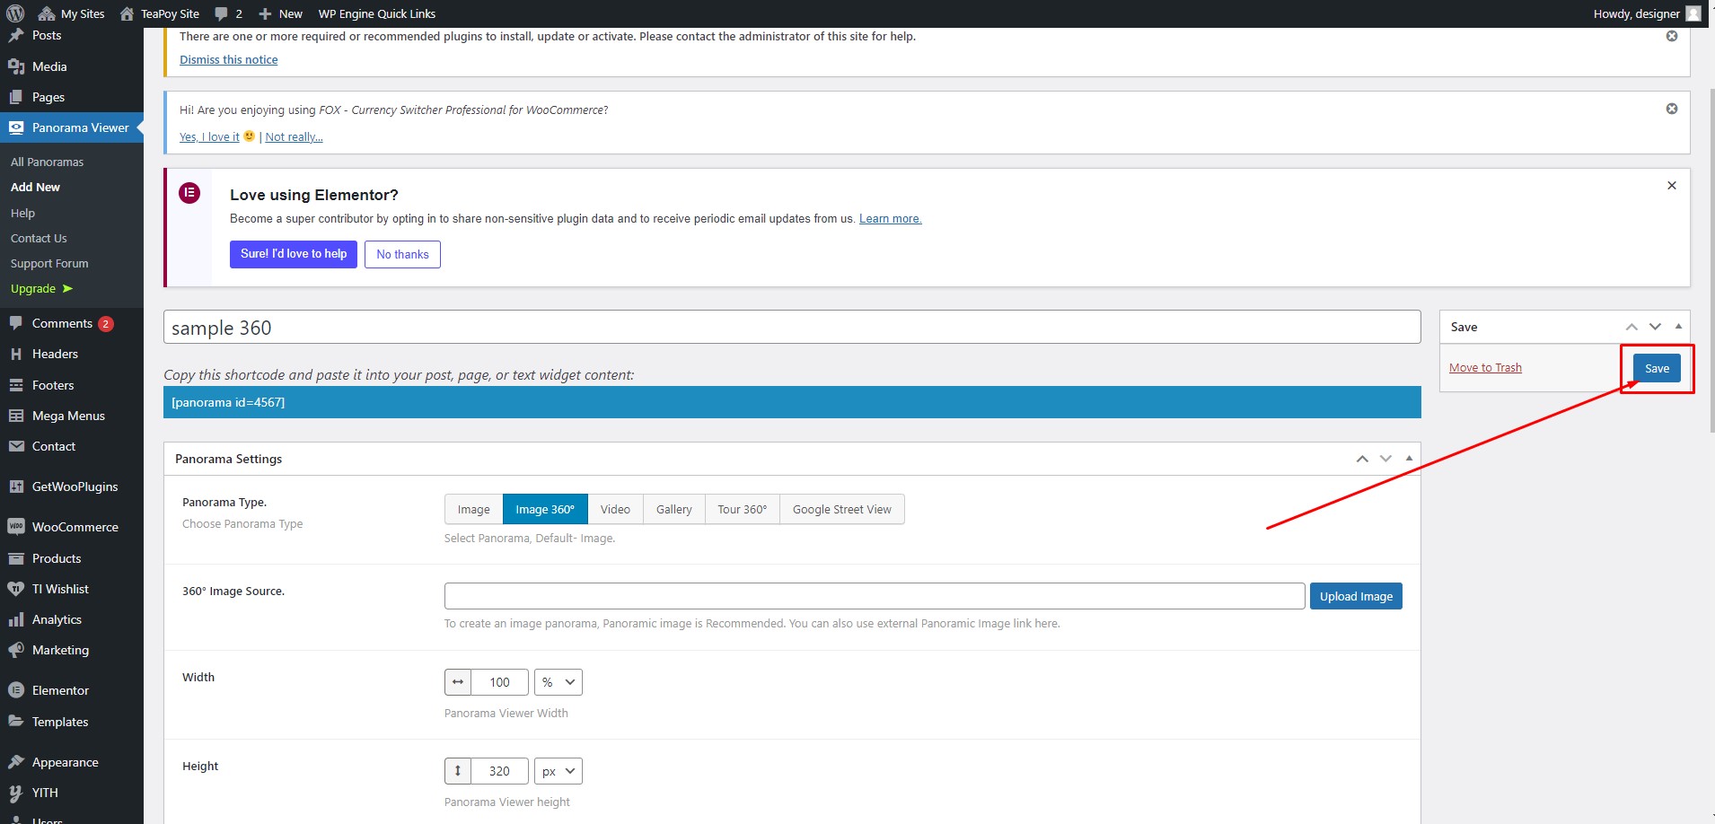Click Sure! I'd love to help

(x=294, y=254)
